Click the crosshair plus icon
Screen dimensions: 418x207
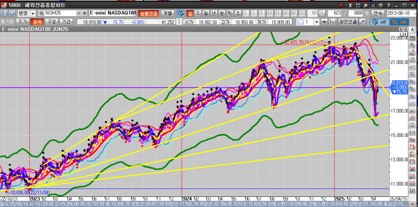pos(325,22)
